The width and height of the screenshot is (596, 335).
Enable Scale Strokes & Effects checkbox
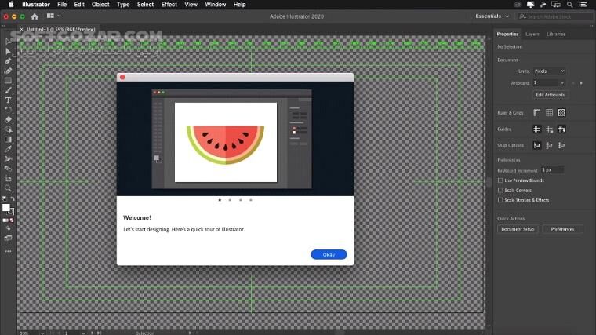(x=500, y=200)
